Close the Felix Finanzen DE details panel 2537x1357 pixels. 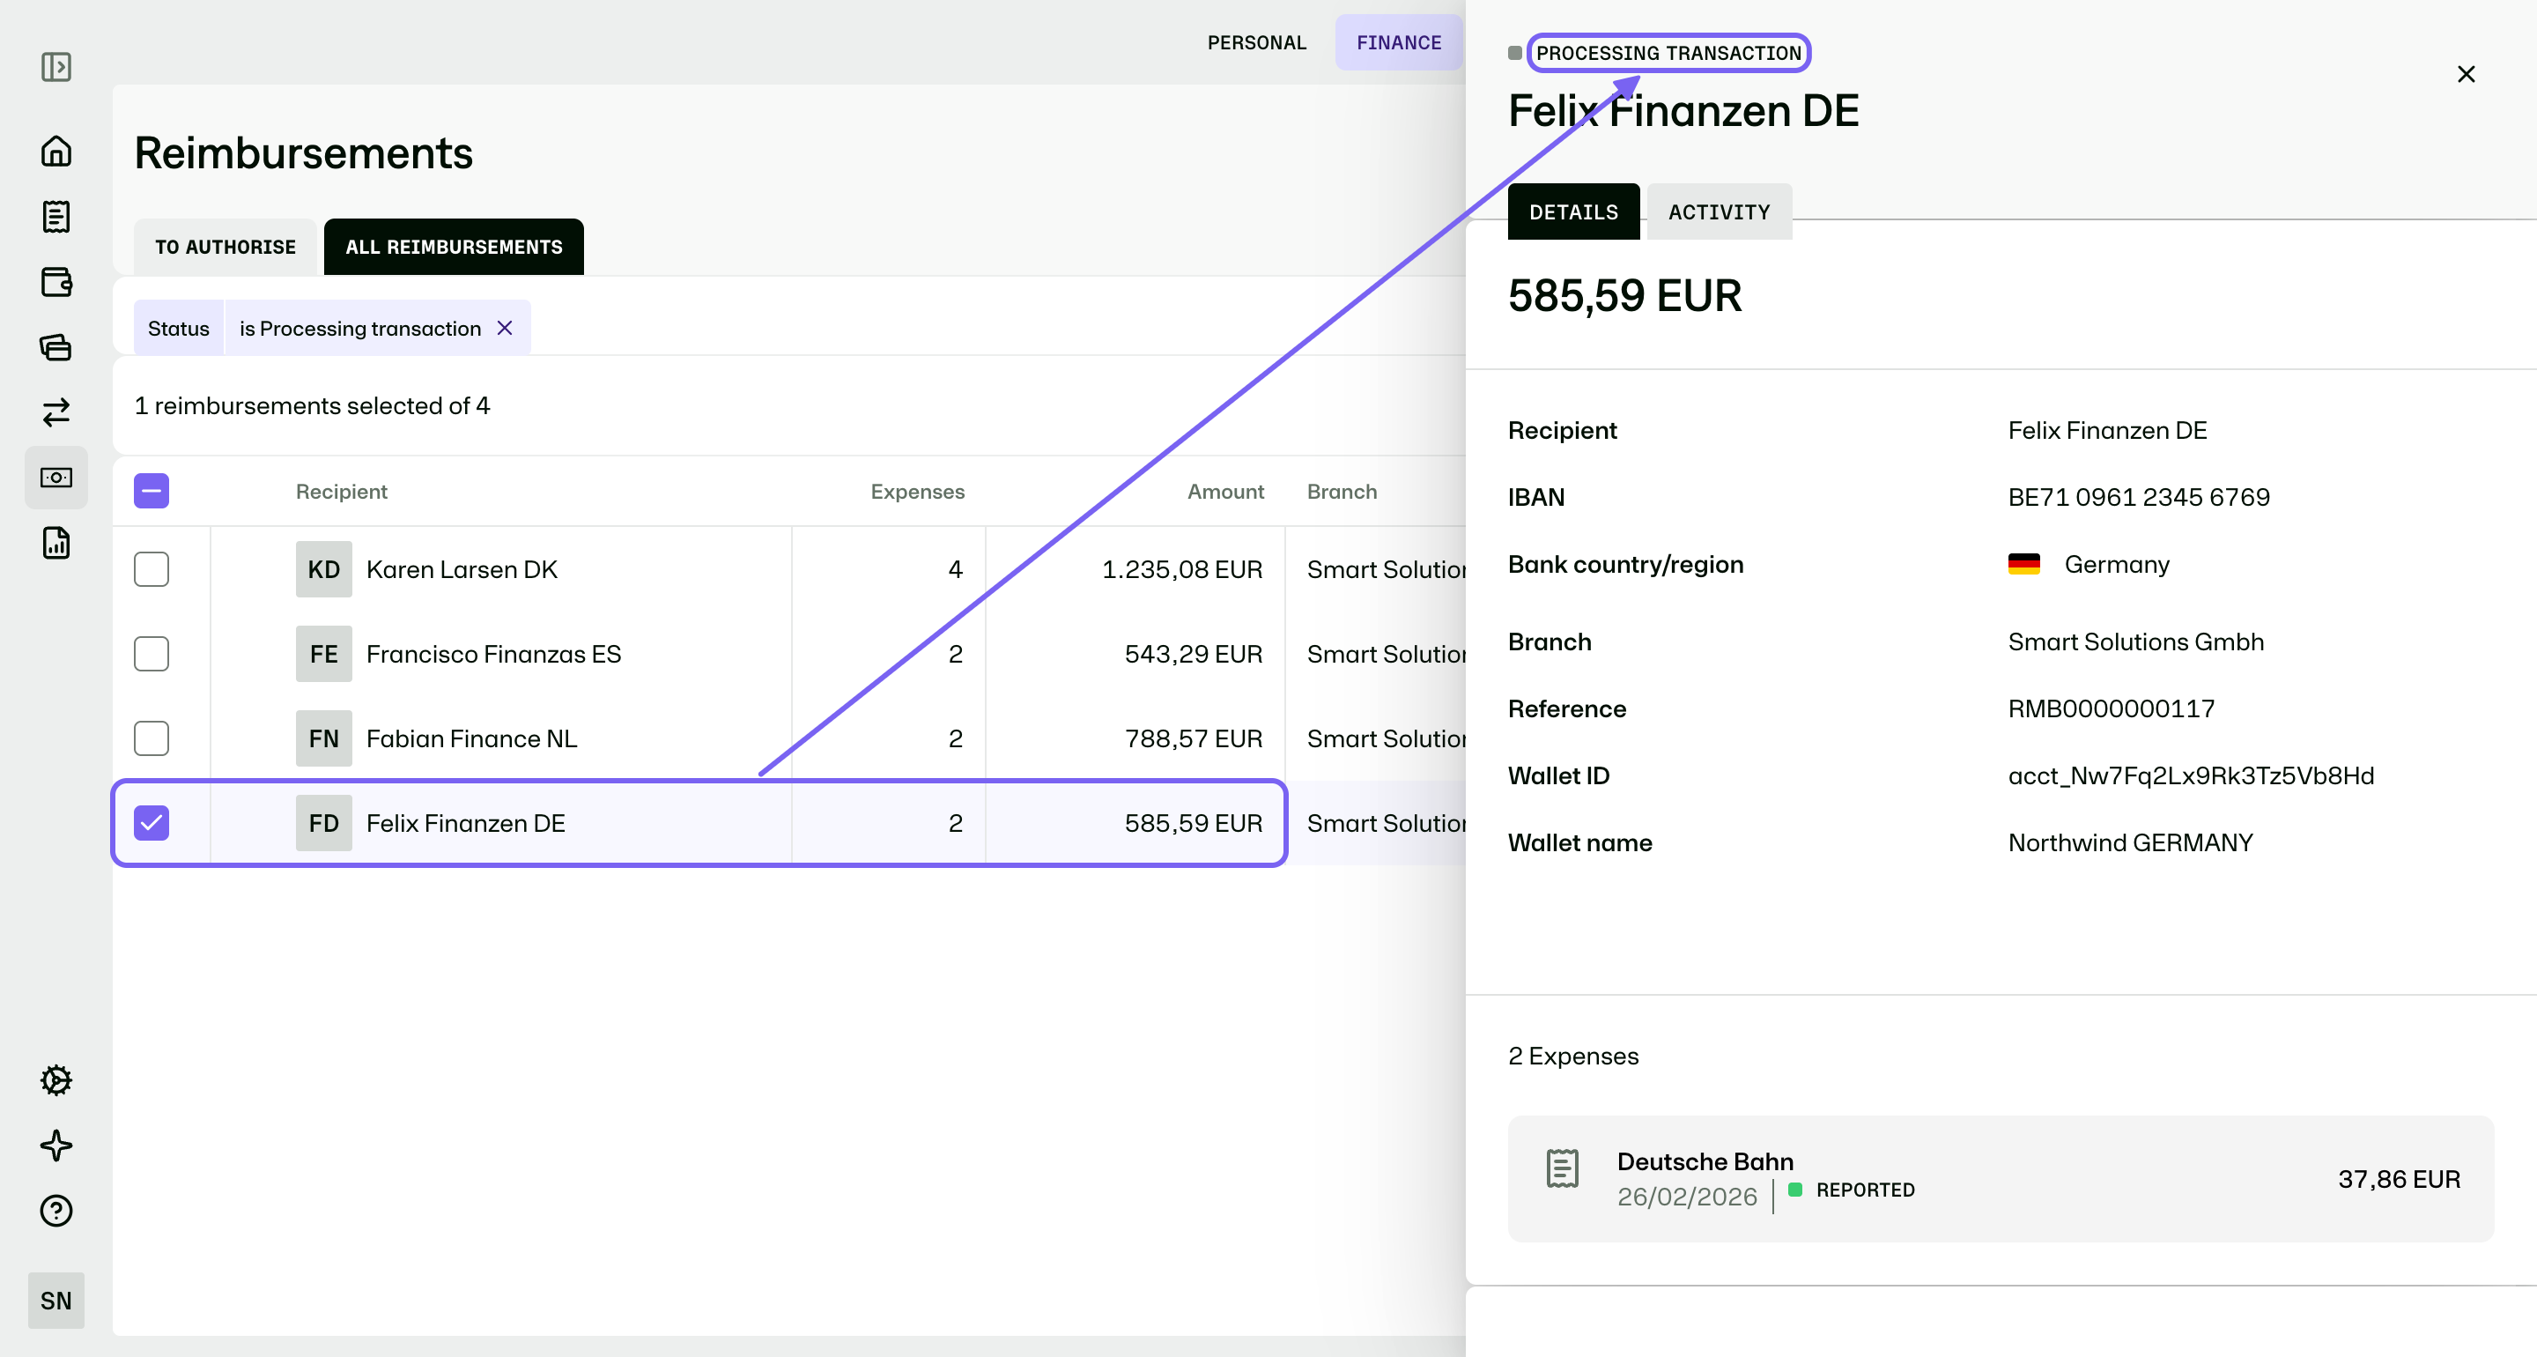pos(2467,74)
